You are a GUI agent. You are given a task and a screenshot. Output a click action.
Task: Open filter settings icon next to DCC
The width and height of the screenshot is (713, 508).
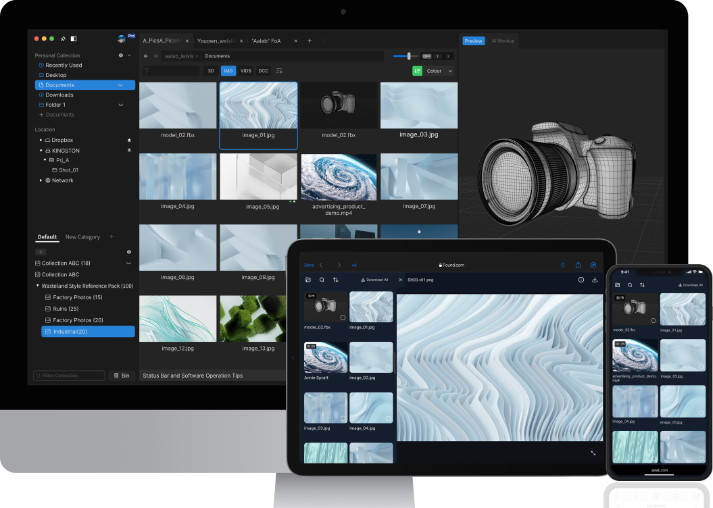click(280, 71)
